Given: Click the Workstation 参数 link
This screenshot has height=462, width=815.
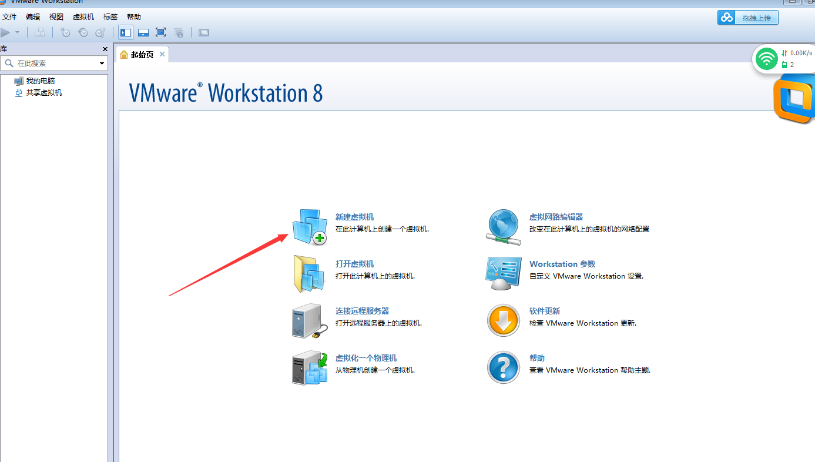Looking at the screenshot, I should point(562,264).
